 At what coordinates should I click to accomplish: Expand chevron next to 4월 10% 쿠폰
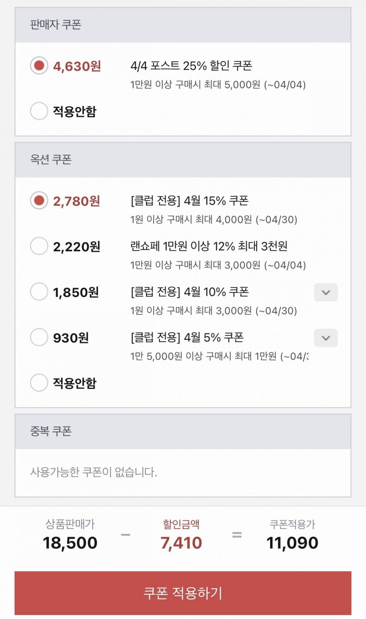coord(326,292)
